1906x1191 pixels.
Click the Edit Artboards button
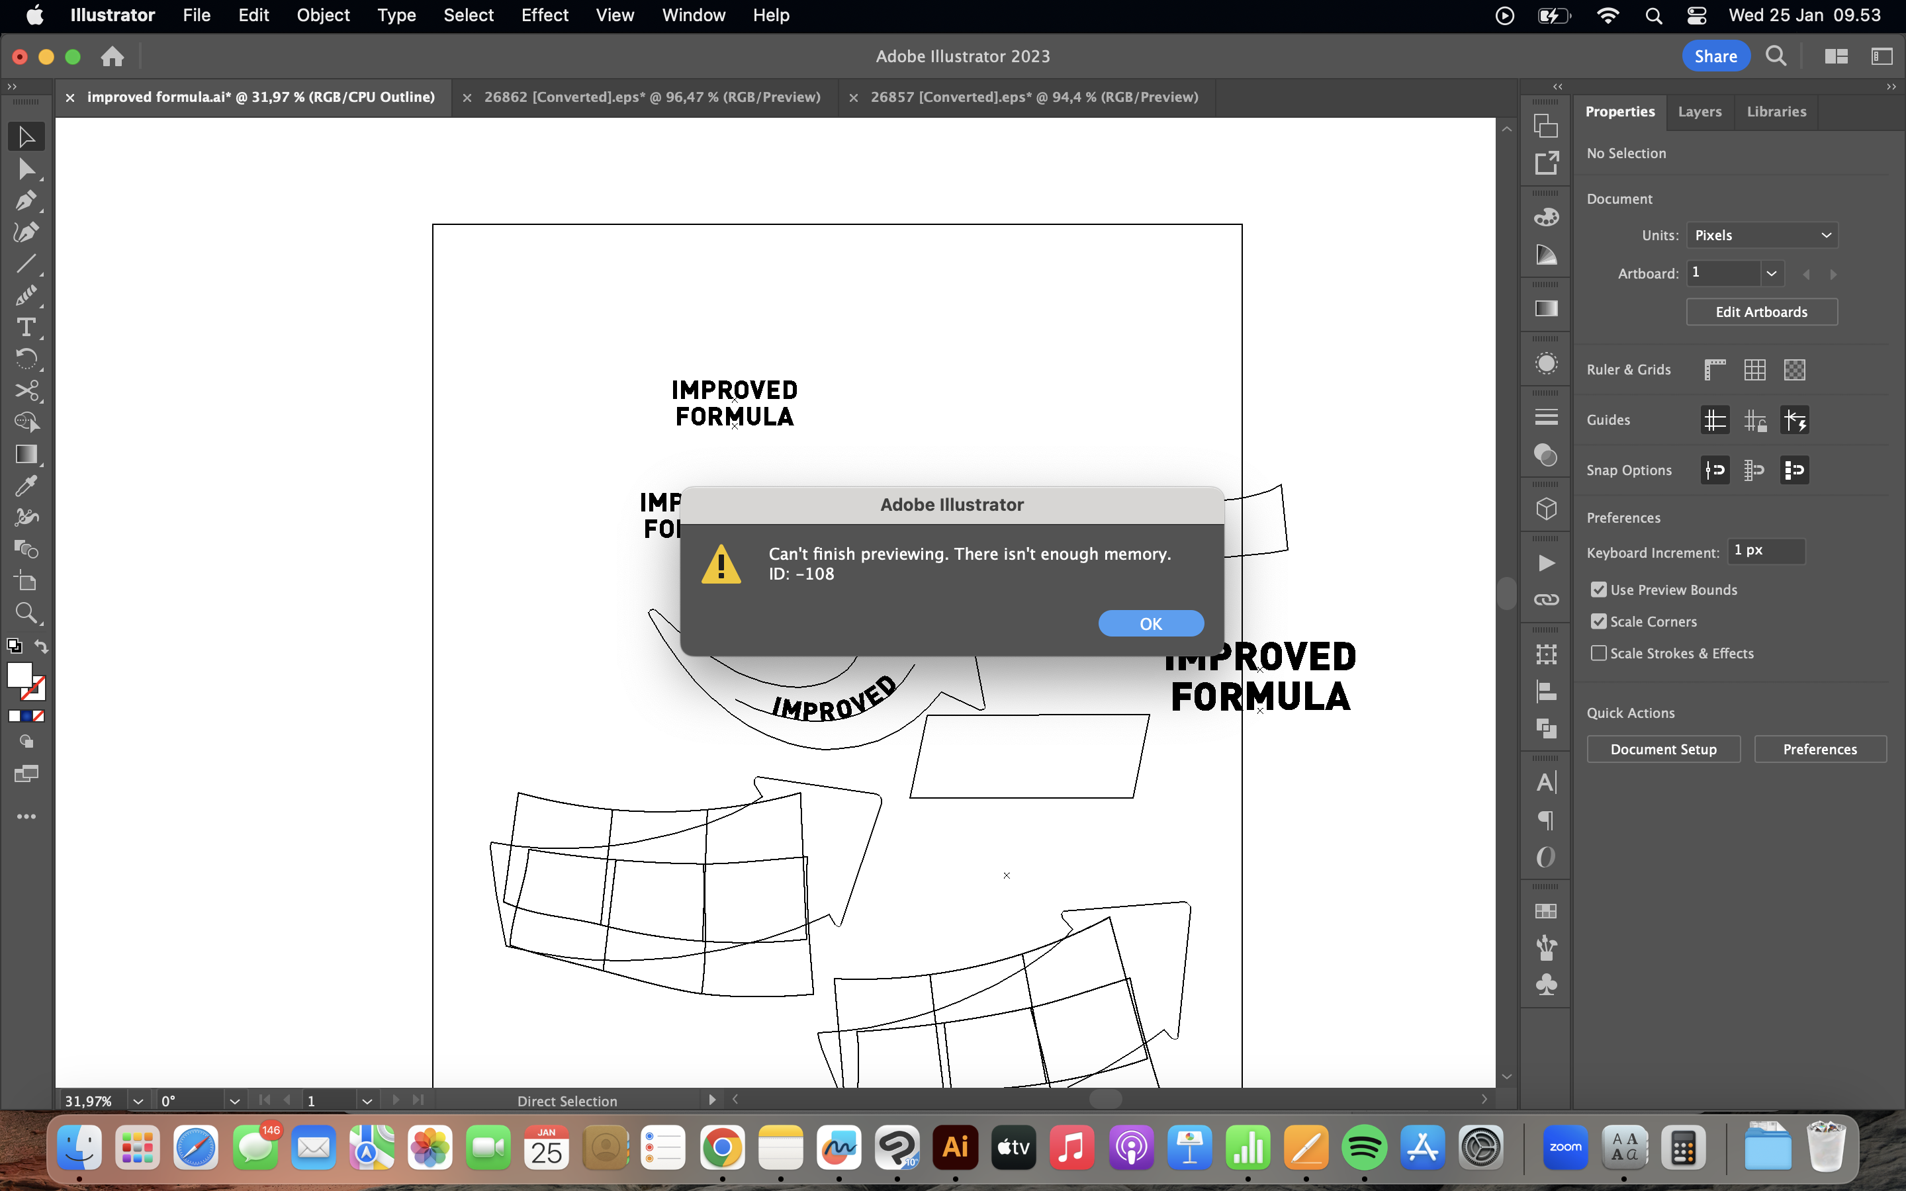[1760, 311]
